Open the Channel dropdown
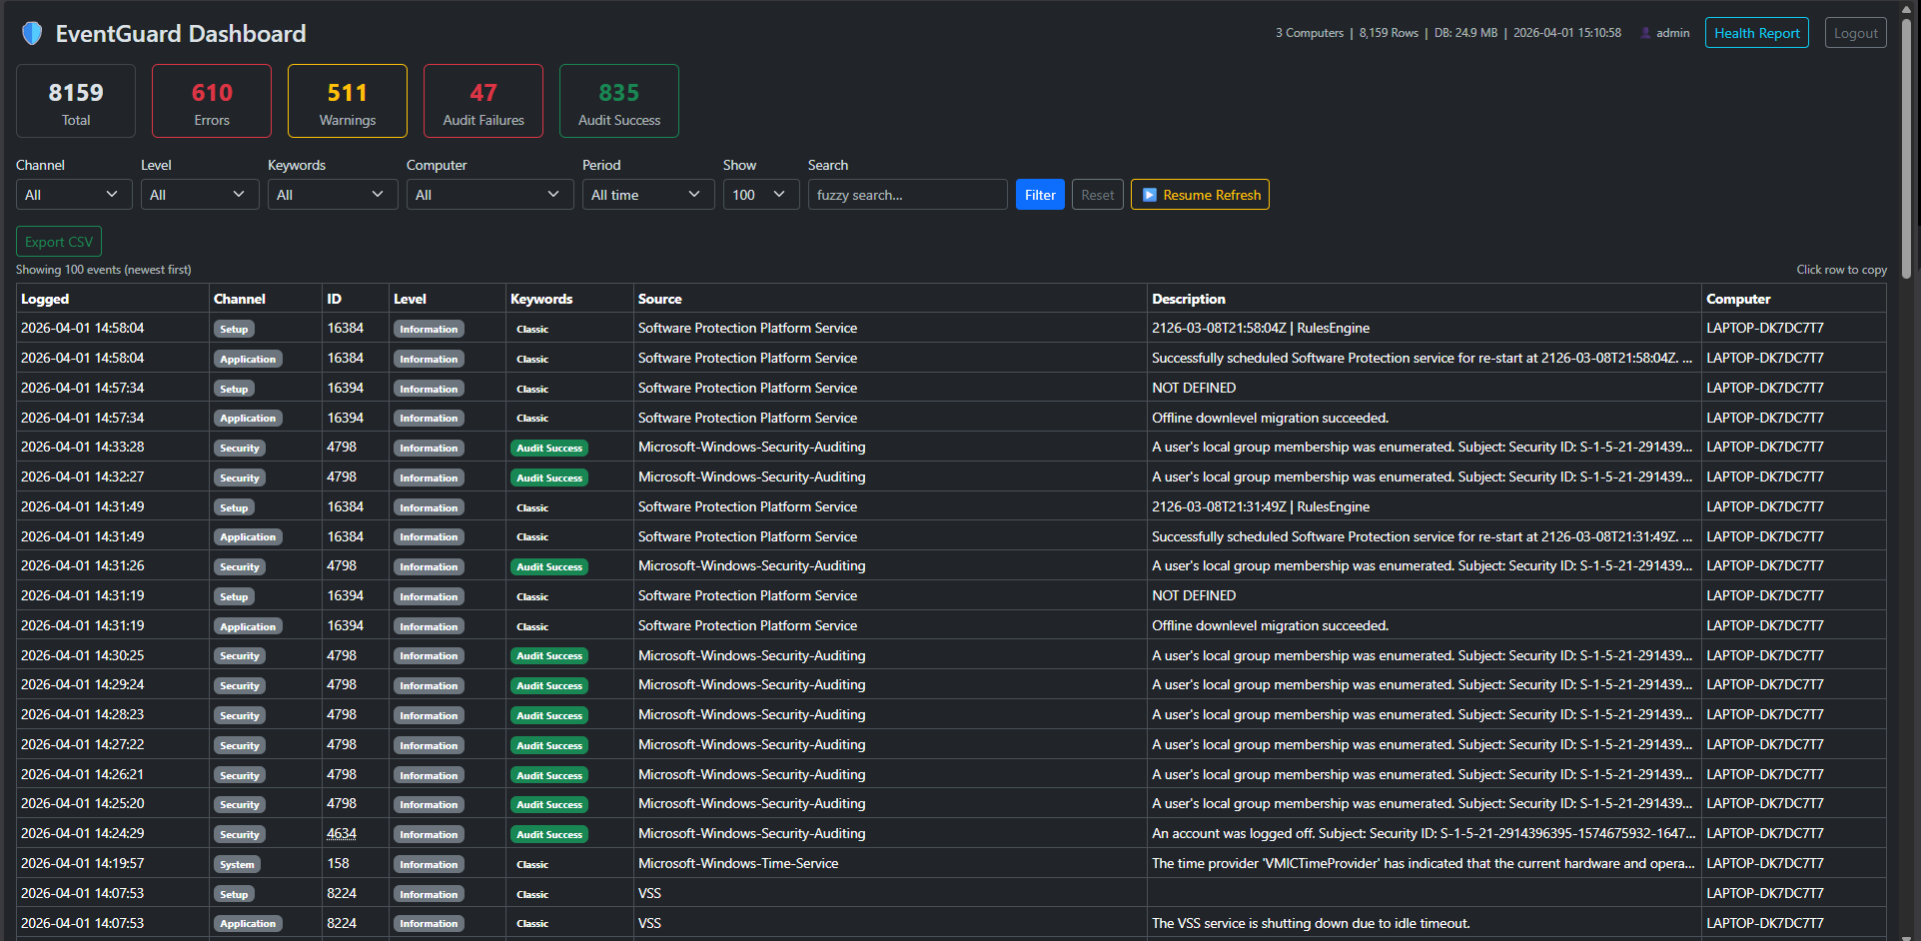The image size is (1921, 941). [x=74, y=195]
